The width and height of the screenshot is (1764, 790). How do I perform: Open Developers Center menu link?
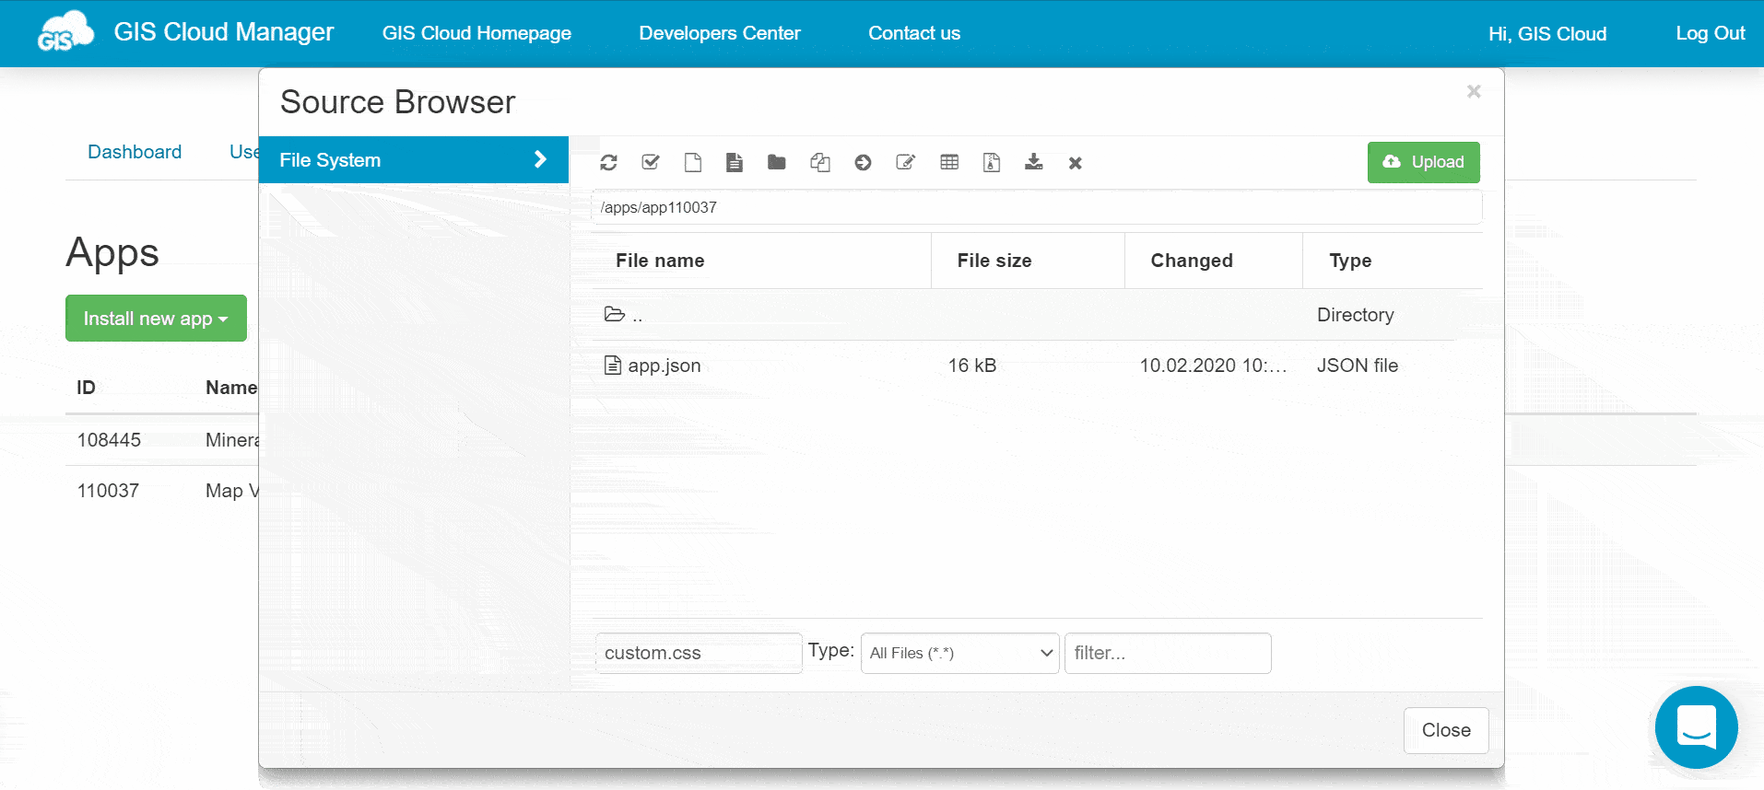coord(720,33)
